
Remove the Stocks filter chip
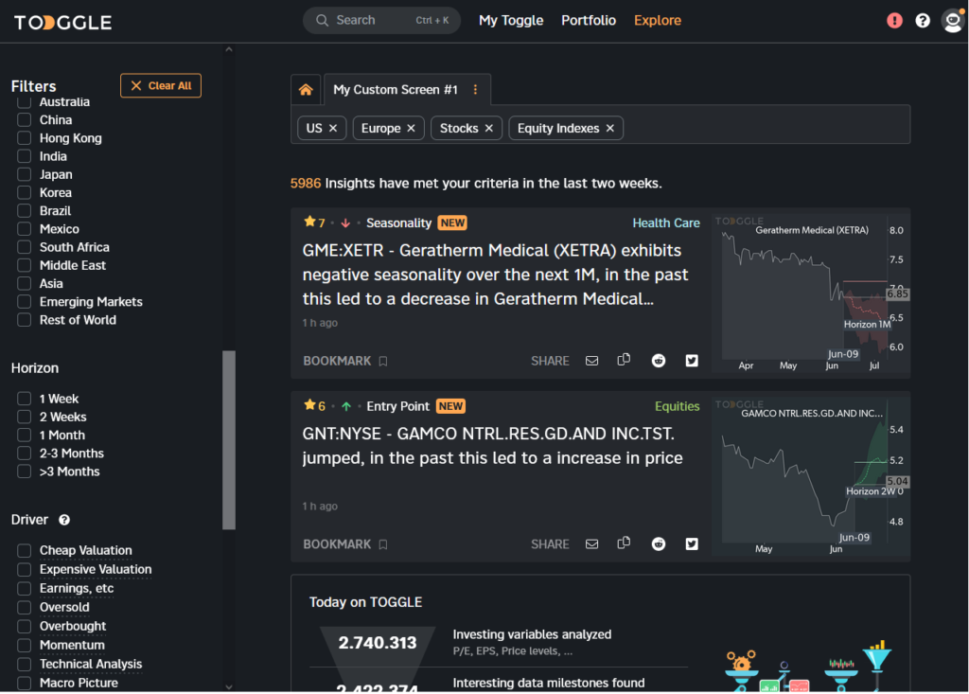point(489,128)
